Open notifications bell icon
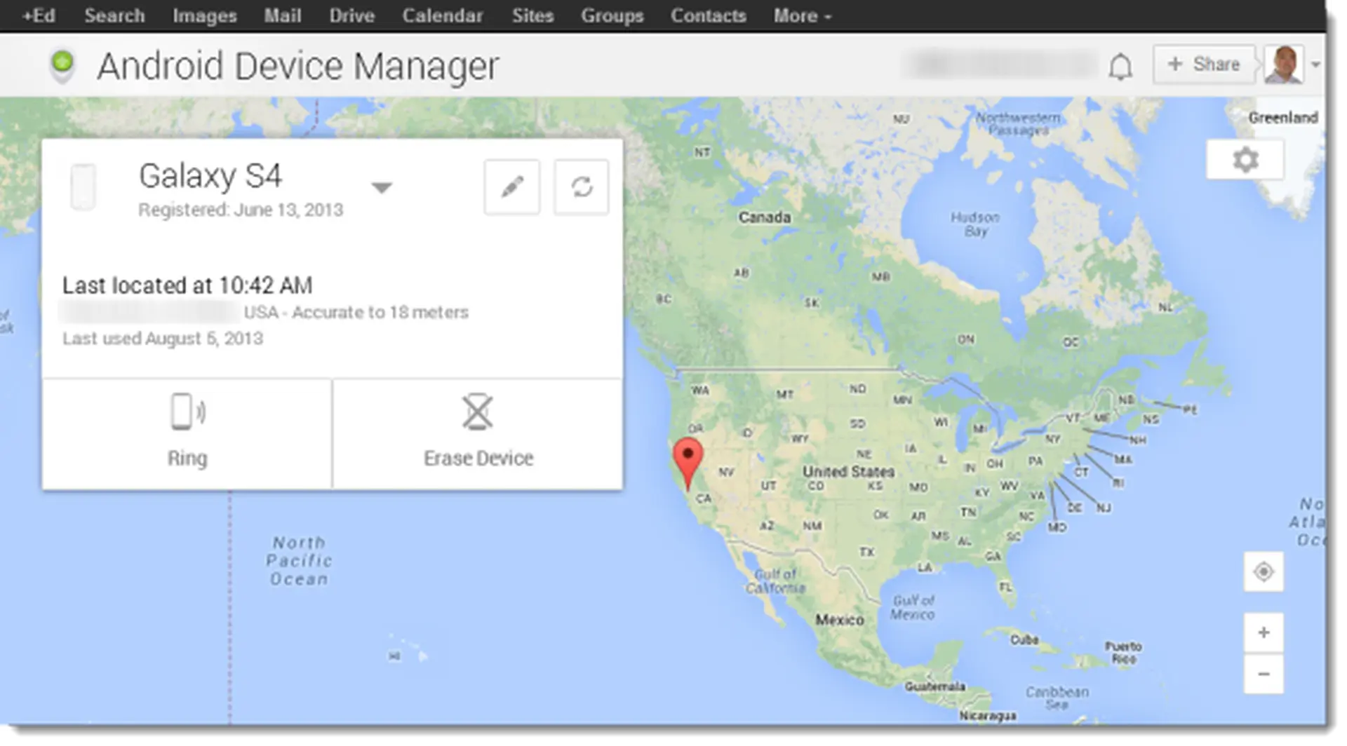Viewport: 1347px width, 746px height. [1120, 67]
